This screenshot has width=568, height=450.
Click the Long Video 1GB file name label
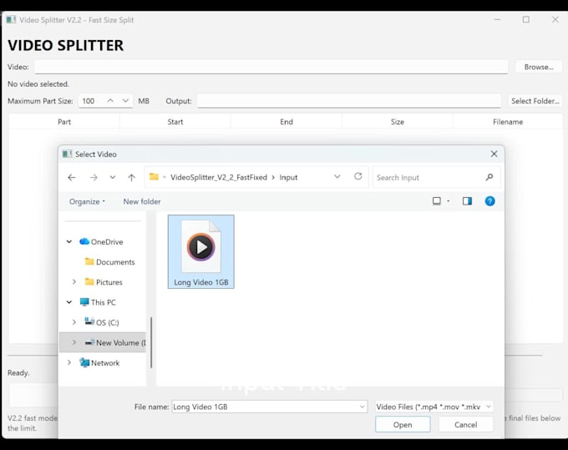pyautogui.click(x=201, y=282)
